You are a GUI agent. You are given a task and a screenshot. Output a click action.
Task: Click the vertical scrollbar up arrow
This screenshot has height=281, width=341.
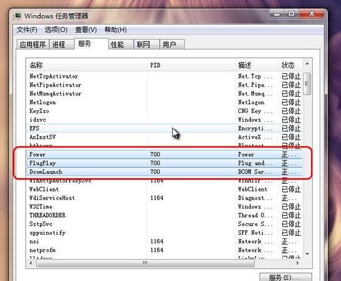[307, 64]
